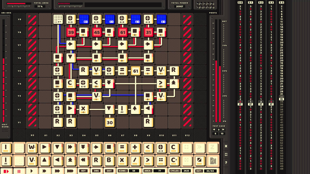Viewport: 310px width, 174px height.
Task: Select the W write tile in palette
Action: (32, 148)
